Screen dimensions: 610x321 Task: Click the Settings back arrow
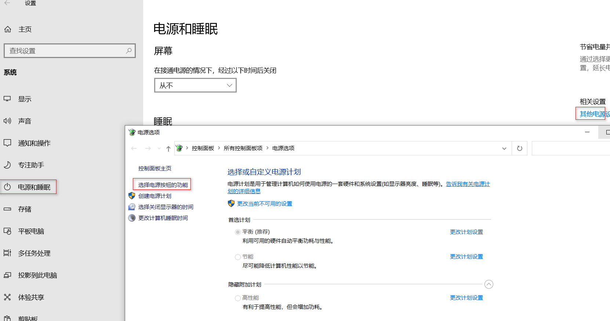point(7,3)
